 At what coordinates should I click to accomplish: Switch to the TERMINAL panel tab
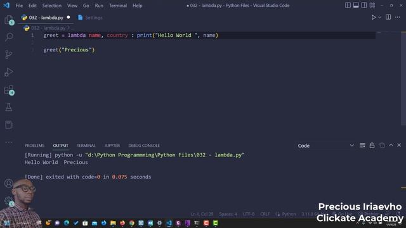(86, 146)
